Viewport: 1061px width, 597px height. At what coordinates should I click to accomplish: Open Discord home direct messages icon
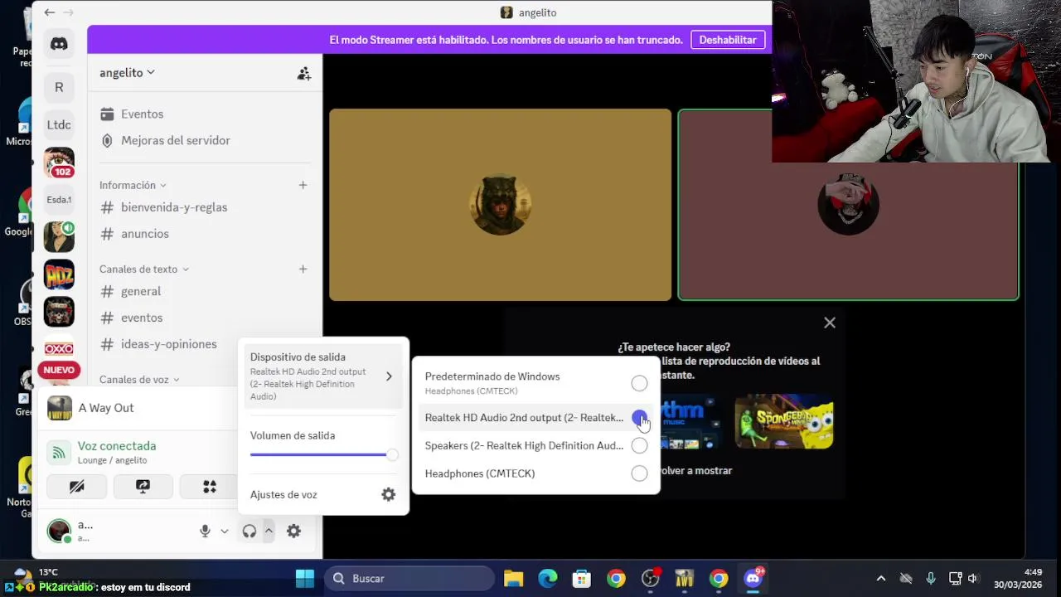click(59, 44)
